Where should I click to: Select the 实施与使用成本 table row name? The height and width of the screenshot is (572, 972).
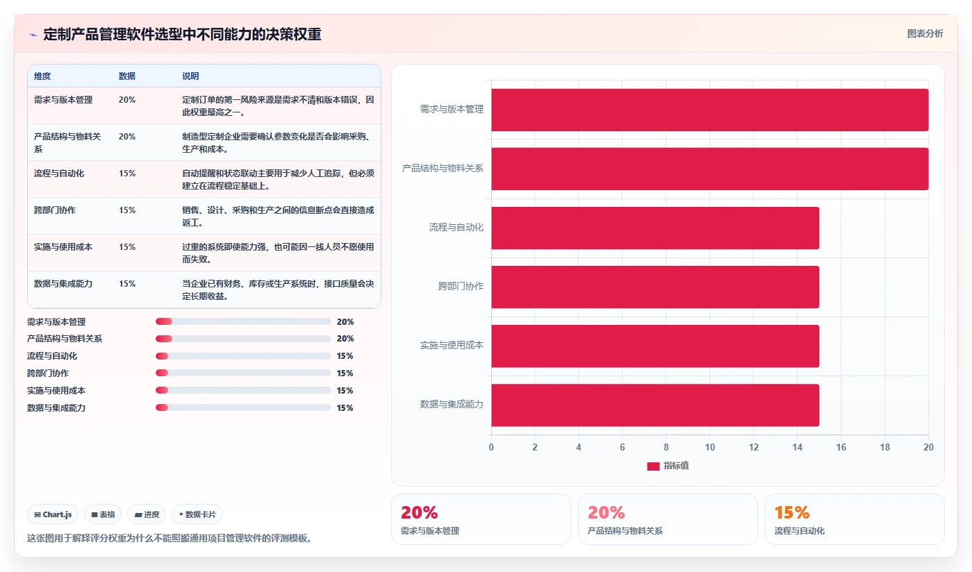coord(63,247)
